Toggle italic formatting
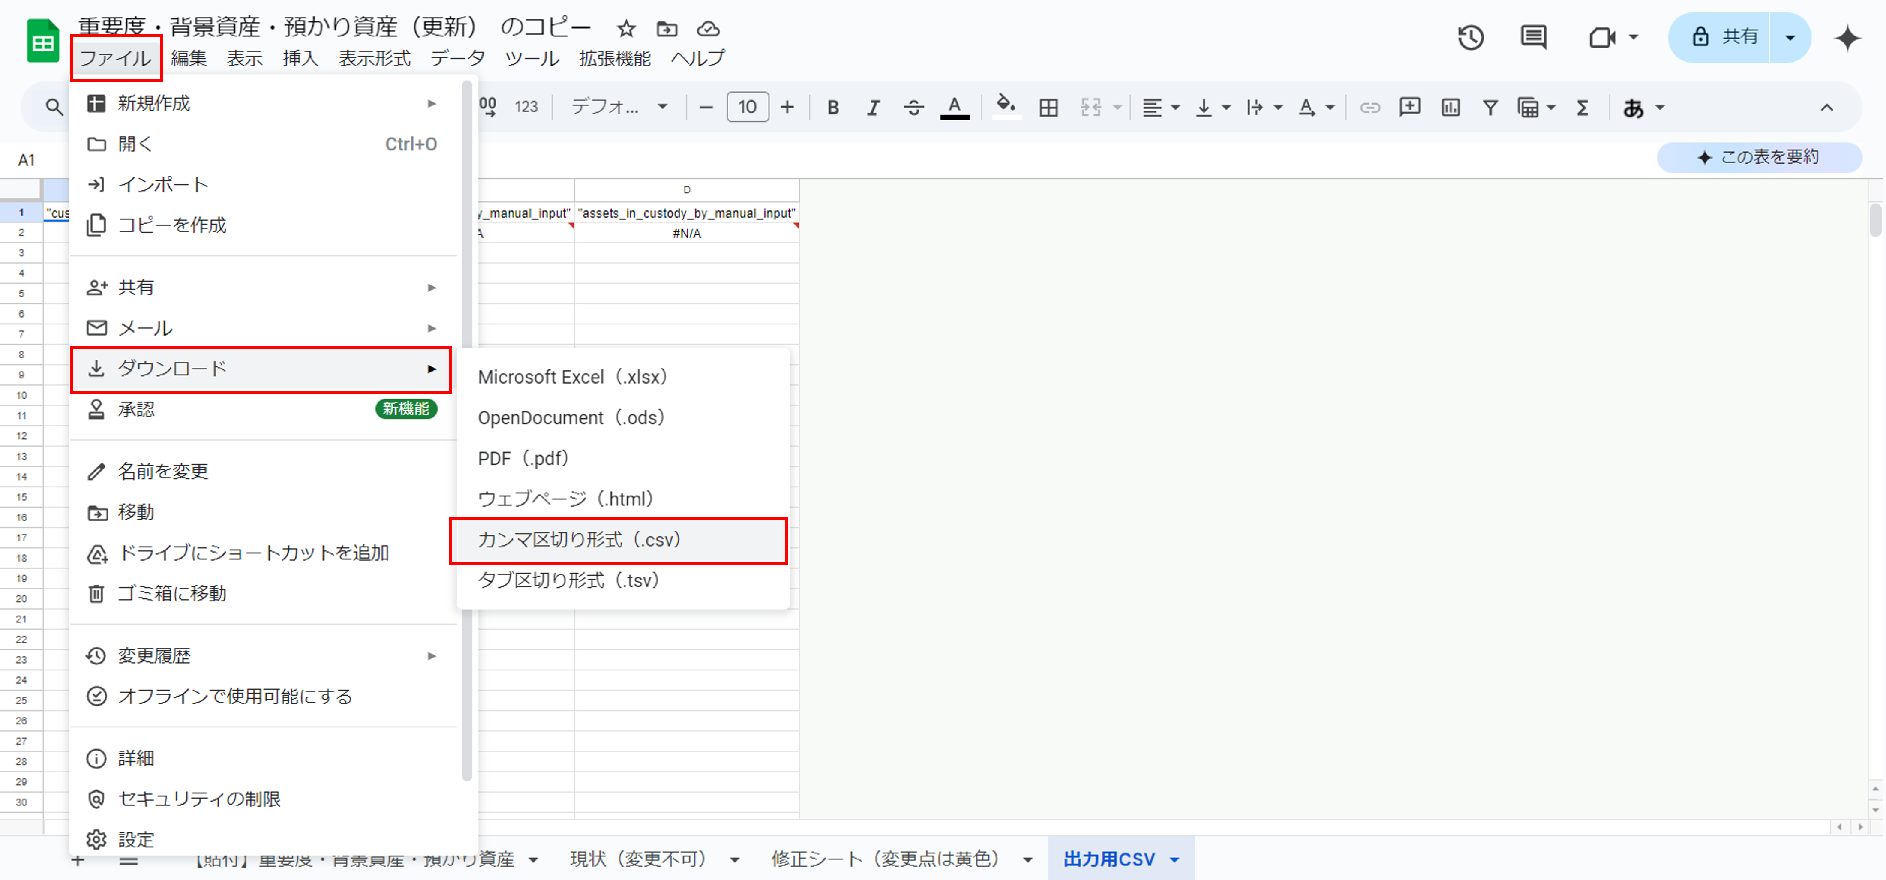The image size is (1886, 880). point(873,108)
